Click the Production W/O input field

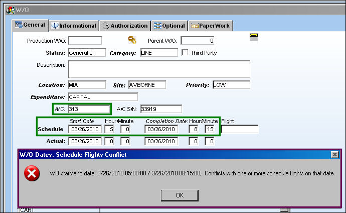(85, 41)
